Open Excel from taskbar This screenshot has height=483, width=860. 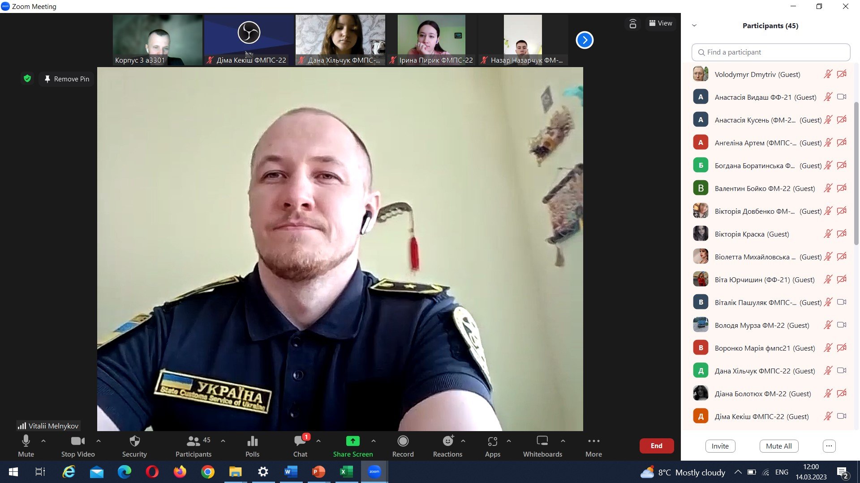346,472
